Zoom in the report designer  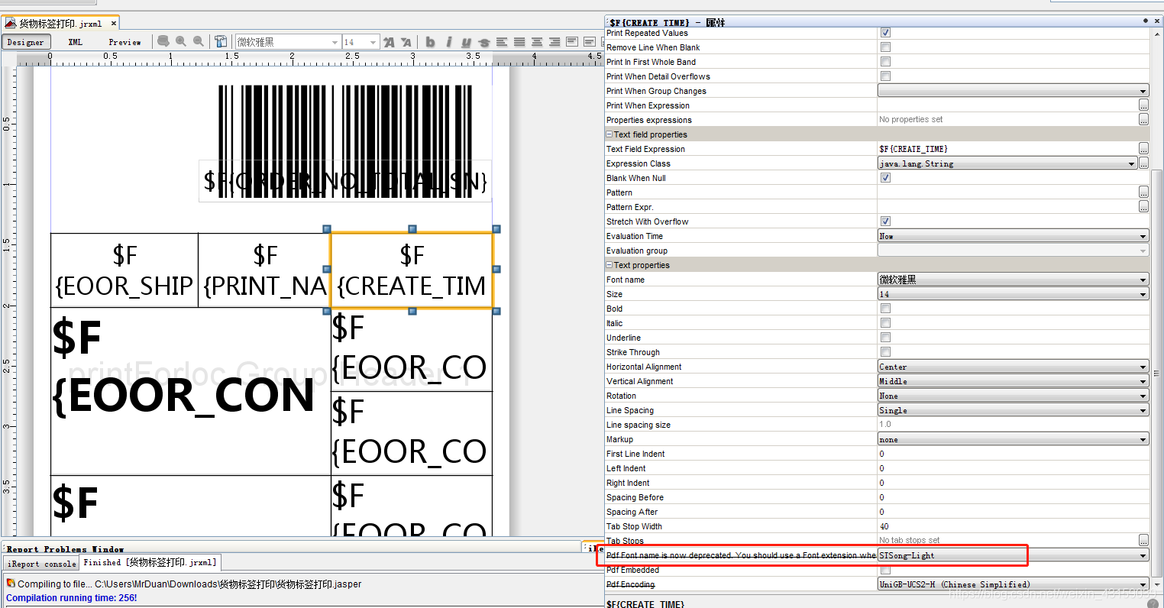coord(181,42)
